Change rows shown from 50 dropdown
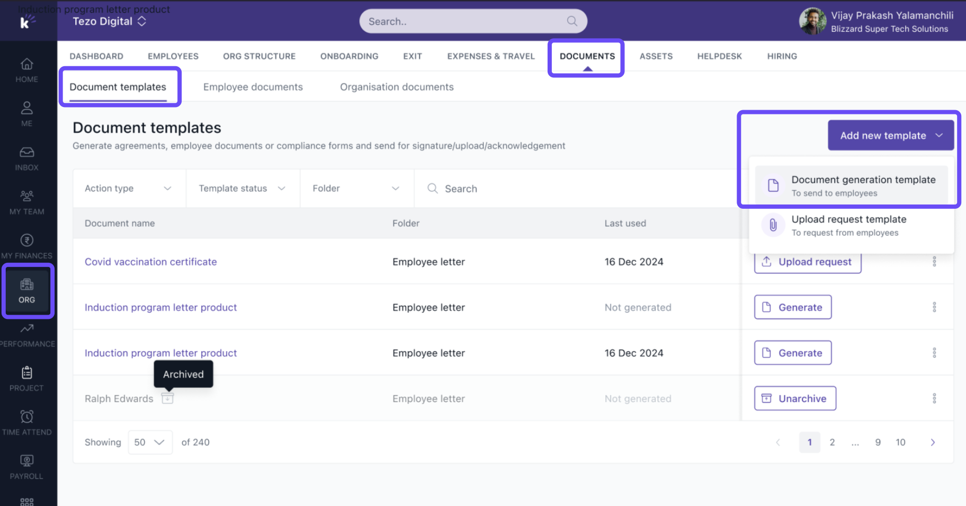Viewport: 966px width, 506px height. [150, 442]
